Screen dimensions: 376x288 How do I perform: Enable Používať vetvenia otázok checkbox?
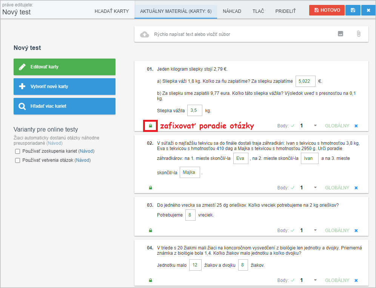[17, 160]
